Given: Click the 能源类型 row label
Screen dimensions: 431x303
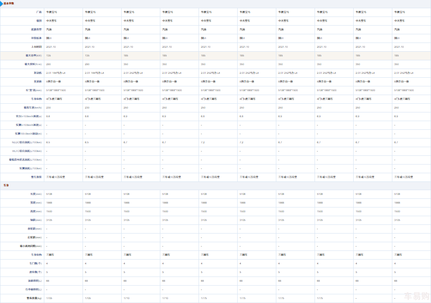Looking at the screenshot, I should point(36,30).
